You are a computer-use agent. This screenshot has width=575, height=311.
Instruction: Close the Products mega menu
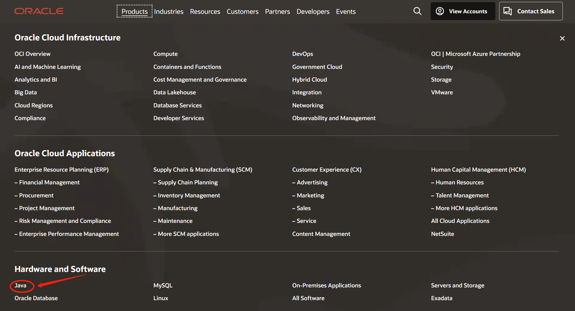coord(562,39)
